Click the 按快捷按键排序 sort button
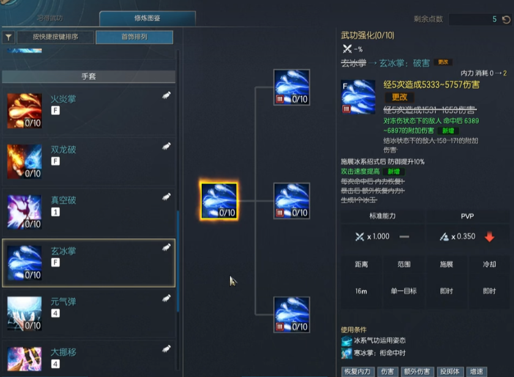The height and width of the screenshot is (377, 514). click(56, 37)
